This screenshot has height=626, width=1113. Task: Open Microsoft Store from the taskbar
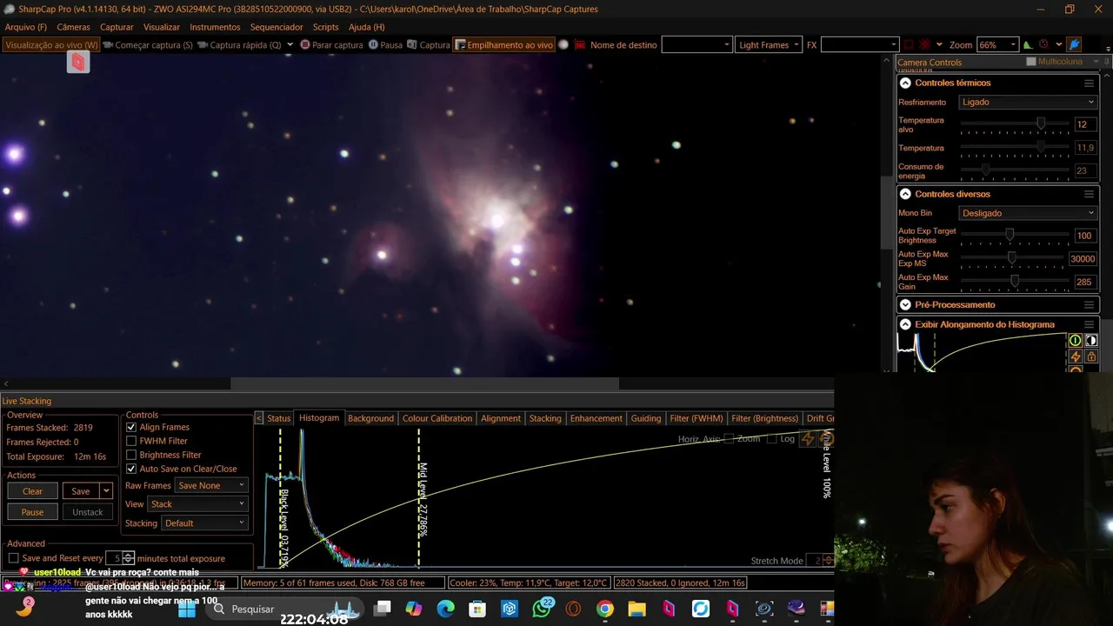477,609
